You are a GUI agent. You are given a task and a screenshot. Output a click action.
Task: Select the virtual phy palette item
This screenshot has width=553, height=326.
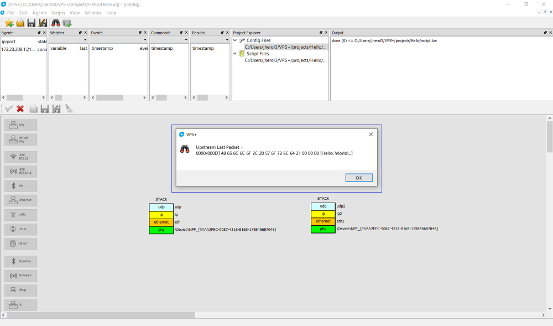coord(20,139)
